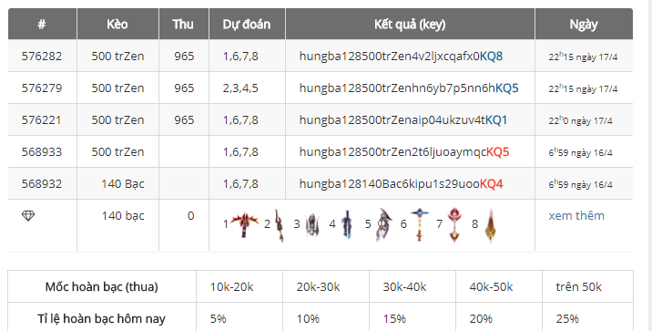Pick weapon icon number 3 silver shield
This screenshot has width=652, height=331.
pyautogui.click(x=311, y=225)
